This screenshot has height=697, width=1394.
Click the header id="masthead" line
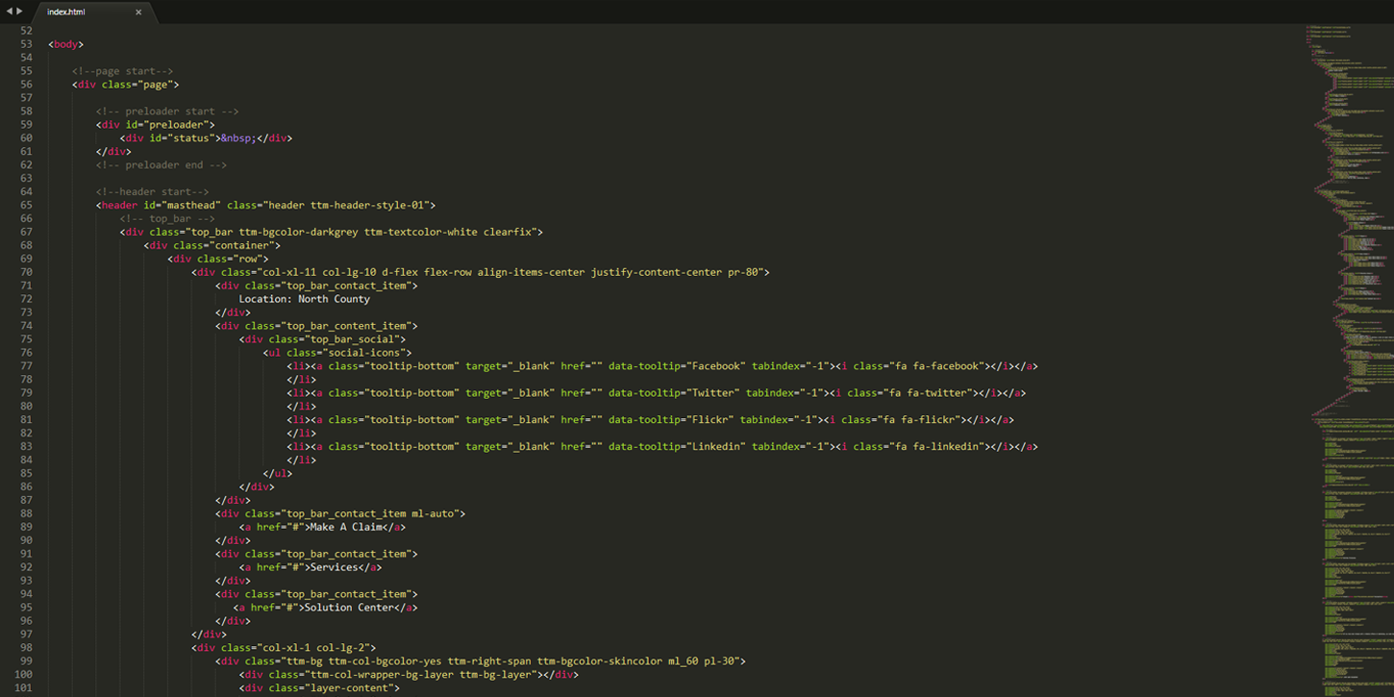pos(265,206)
